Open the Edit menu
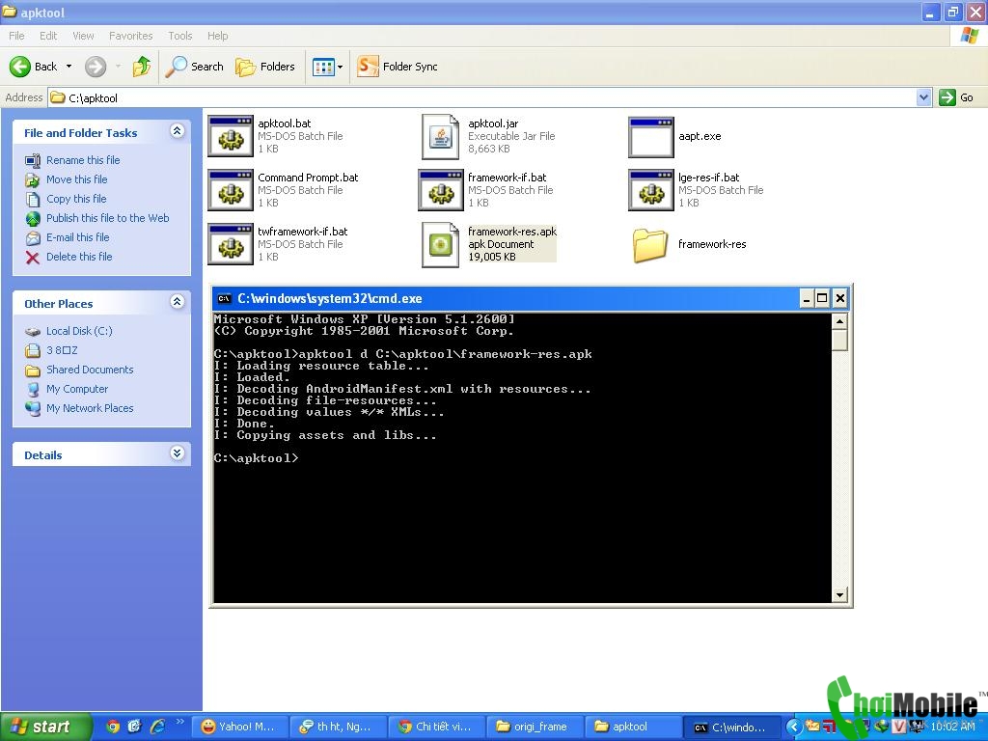The image size is (988, 741). tap(48, 36)
